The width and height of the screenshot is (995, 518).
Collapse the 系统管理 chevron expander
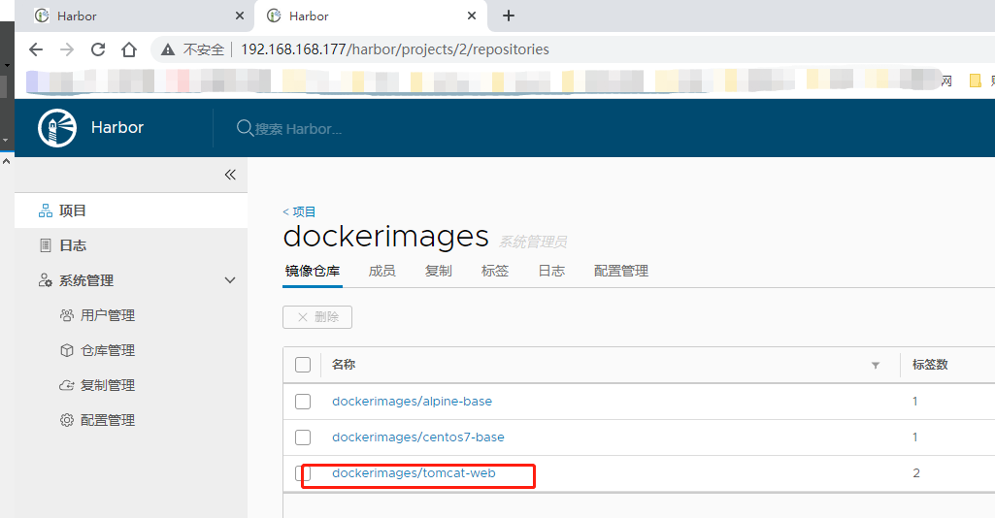coord(230,280)
